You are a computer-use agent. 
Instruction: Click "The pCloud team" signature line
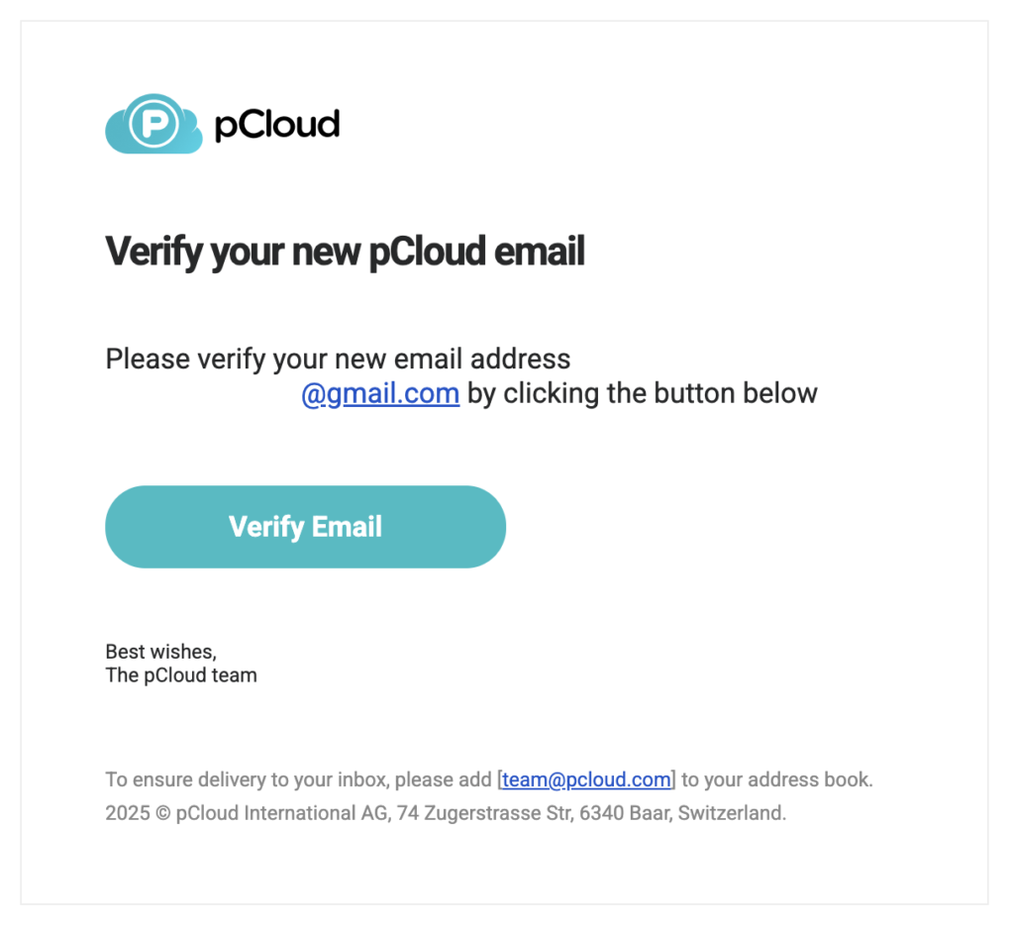[181, 676]
